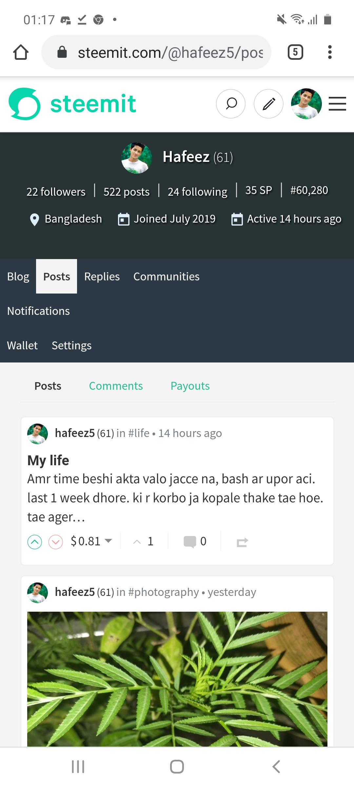The width and height of the screenshot is (354, 788).
Task: Tap the Steemit logo
Action: (72, 104)
